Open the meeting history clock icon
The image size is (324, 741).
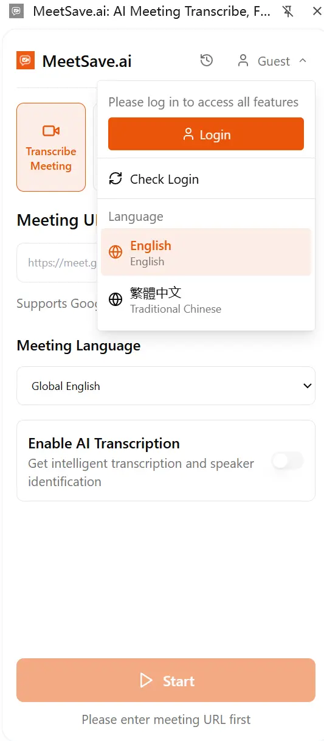point(207,60)
